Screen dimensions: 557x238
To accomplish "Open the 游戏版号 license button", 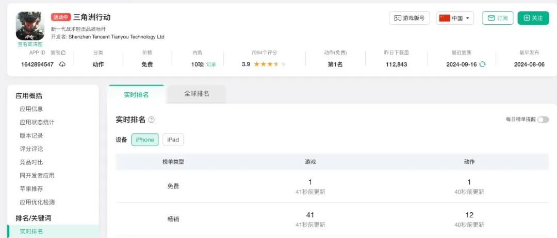I will point(409,18).
